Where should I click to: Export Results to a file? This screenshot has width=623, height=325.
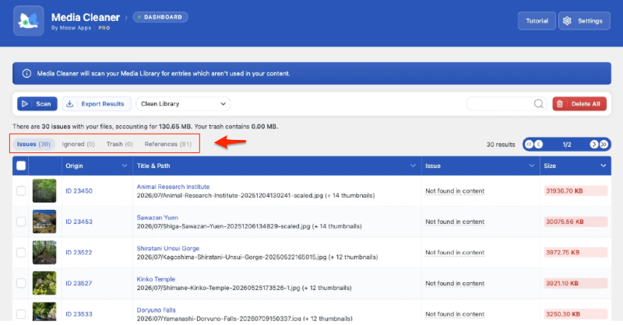tap(97, 104)
